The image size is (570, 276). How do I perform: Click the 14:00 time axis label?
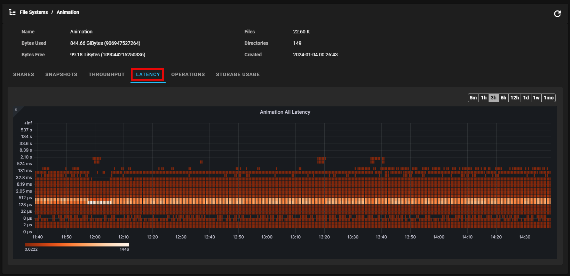[438, 237]
